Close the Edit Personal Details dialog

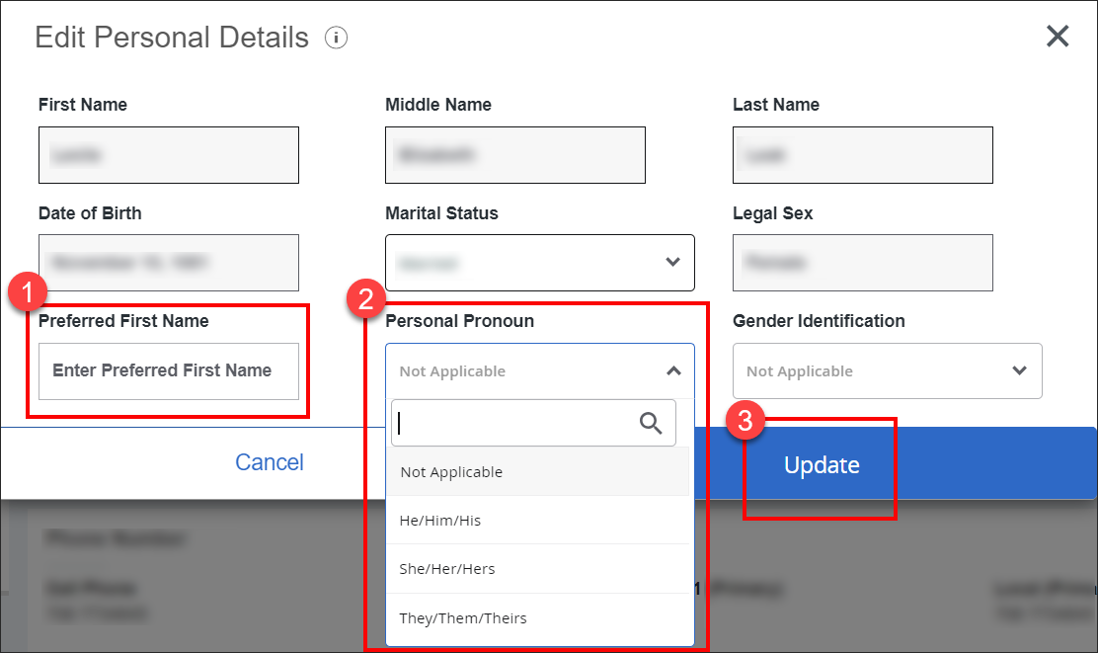coord(1058,36)
